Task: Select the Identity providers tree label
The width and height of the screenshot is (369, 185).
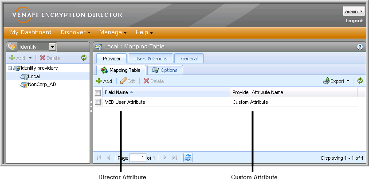Action: tap(39, 68)
